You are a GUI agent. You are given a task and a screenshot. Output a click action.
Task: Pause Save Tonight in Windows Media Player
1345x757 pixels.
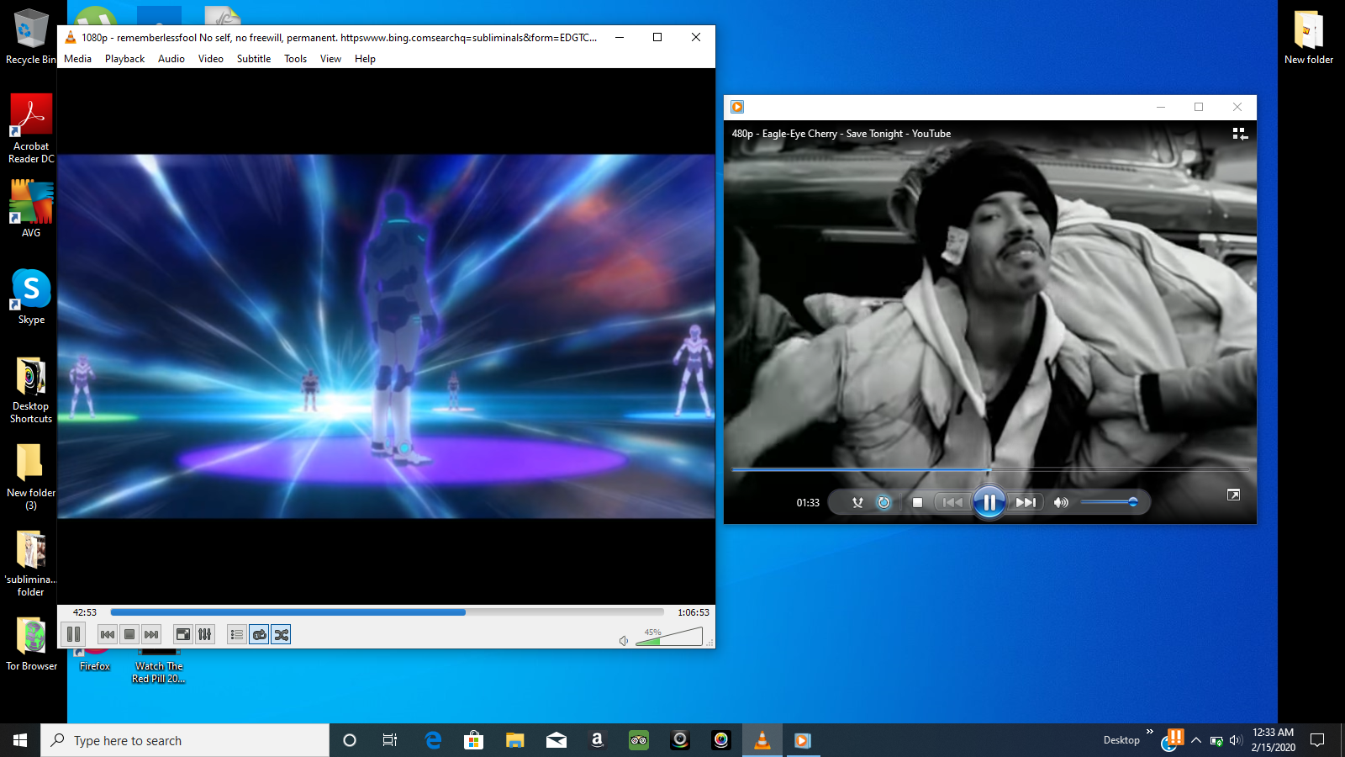pyautogui.click(x=989, y=502)
